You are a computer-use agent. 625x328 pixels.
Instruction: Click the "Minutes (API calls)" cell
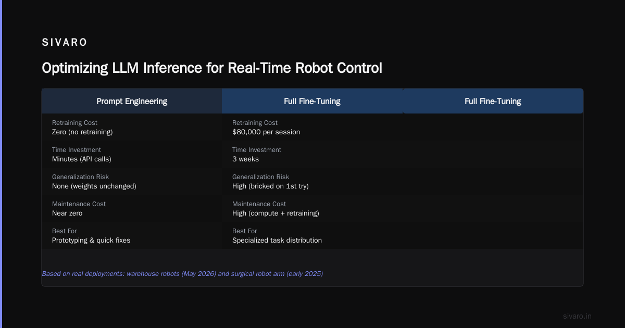[82, 159]
